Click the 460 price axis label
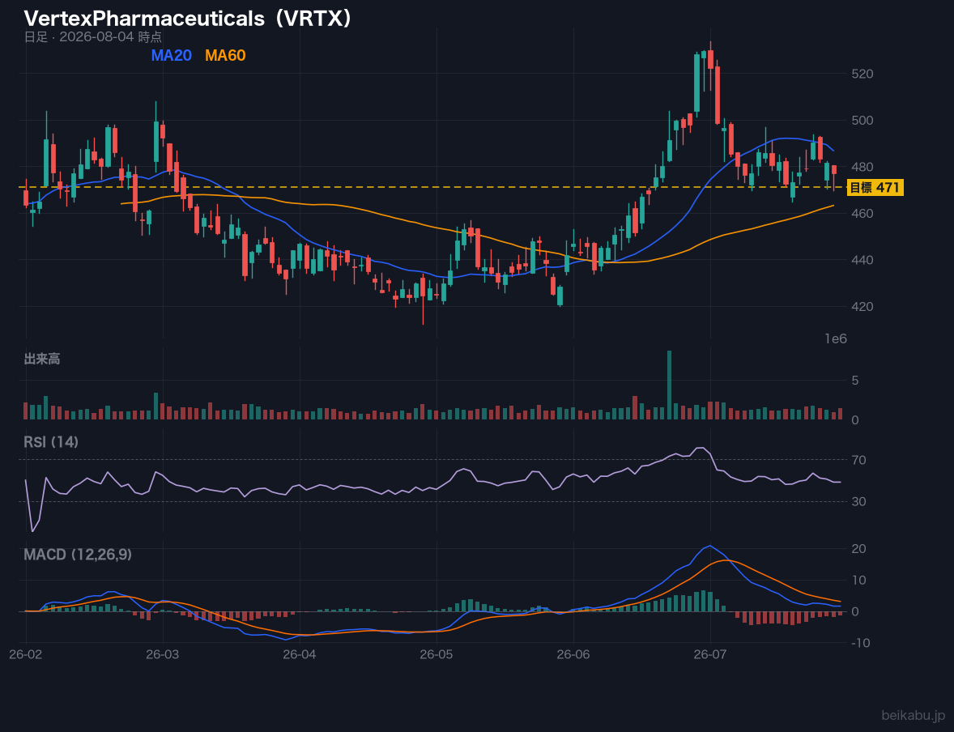Screen dimensions: 954x732 click(x=862, y=214)
